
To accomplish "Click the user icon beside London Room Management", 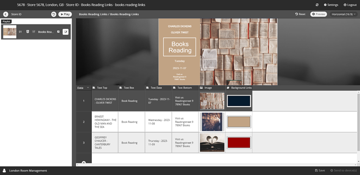I will [4, 171].
